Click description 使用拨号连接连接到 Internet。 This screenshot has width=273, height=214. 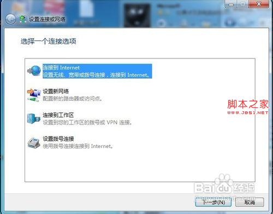(x=78, y=146)
